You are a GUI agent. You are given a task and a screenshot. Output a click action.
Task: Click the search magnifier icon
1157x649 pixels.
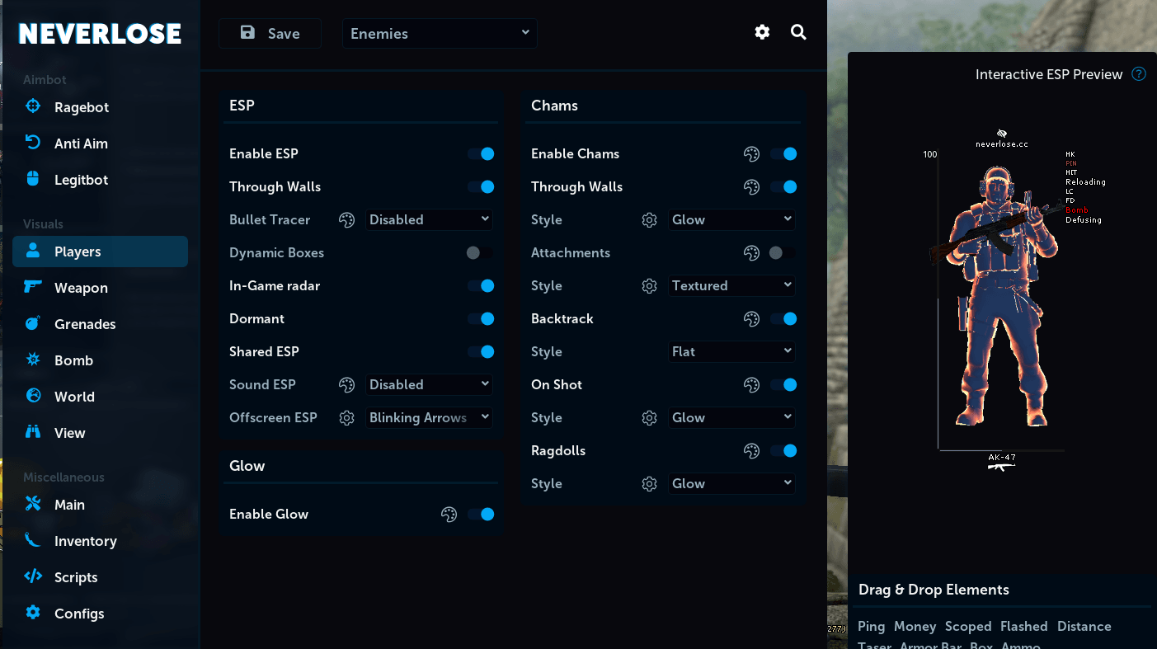(x=798, y=32)
